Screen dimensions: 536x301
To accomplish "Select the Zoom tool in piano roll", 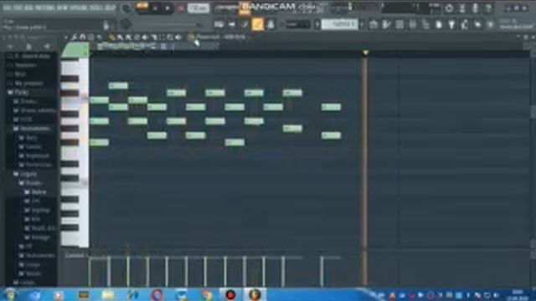I will [x=170, y=37].
